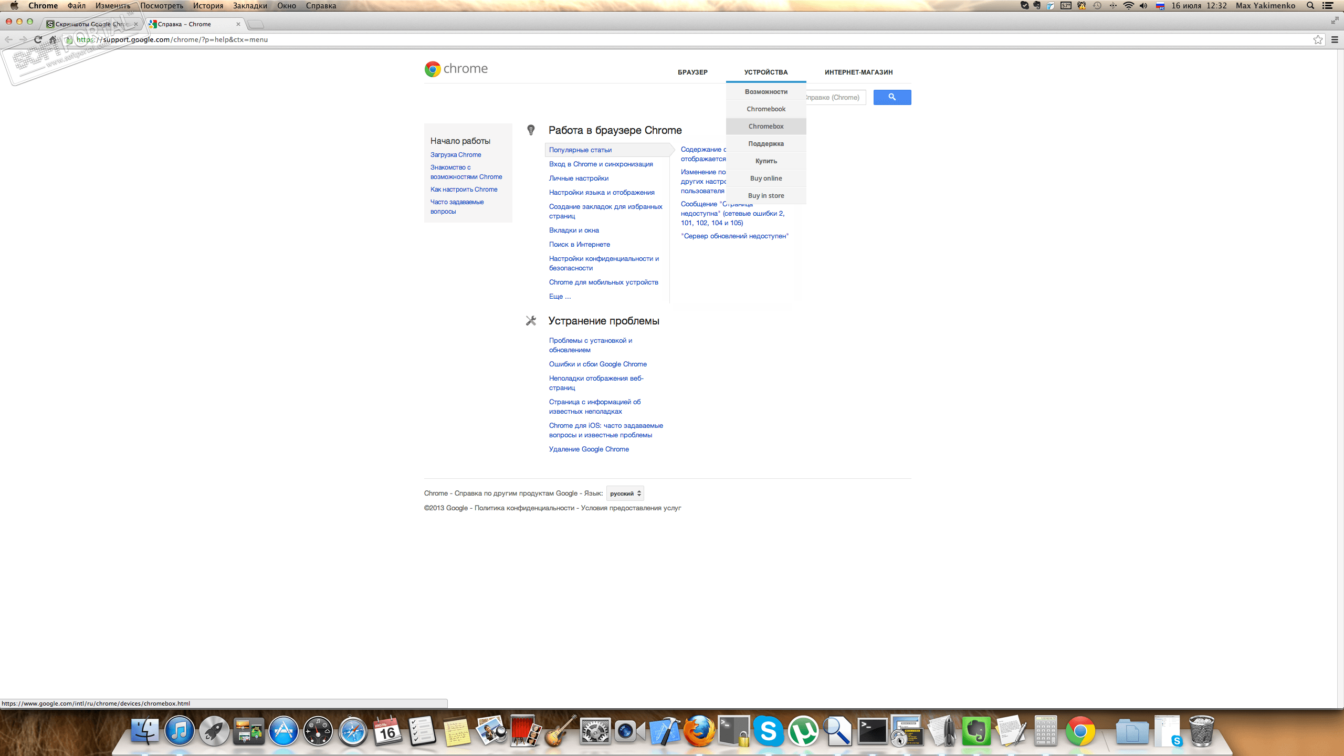
Task: Open Skype from the dock
Action: pyautogui.click(x=768, y=731)
